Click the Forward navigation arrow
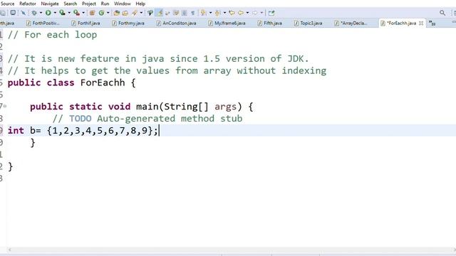Screen dimensions: 456x256 tap(255, 13)
